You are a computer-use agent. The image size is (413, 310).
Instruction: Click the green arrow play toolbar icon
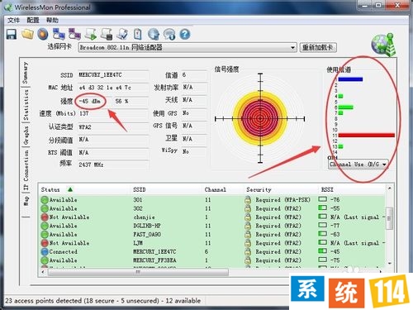[91, 34]
